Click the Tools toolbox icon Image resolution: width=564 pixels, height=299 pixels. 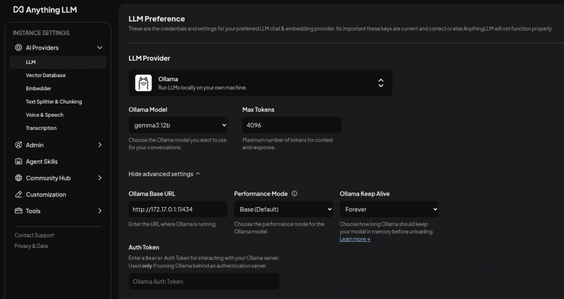tap(19, 211)
